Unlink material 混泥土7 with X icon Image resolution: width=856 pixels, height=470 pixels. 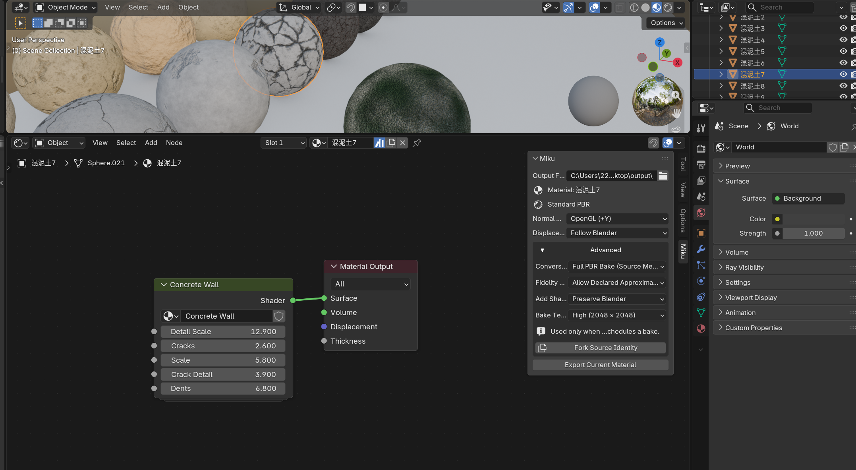[x=402, y=143]
